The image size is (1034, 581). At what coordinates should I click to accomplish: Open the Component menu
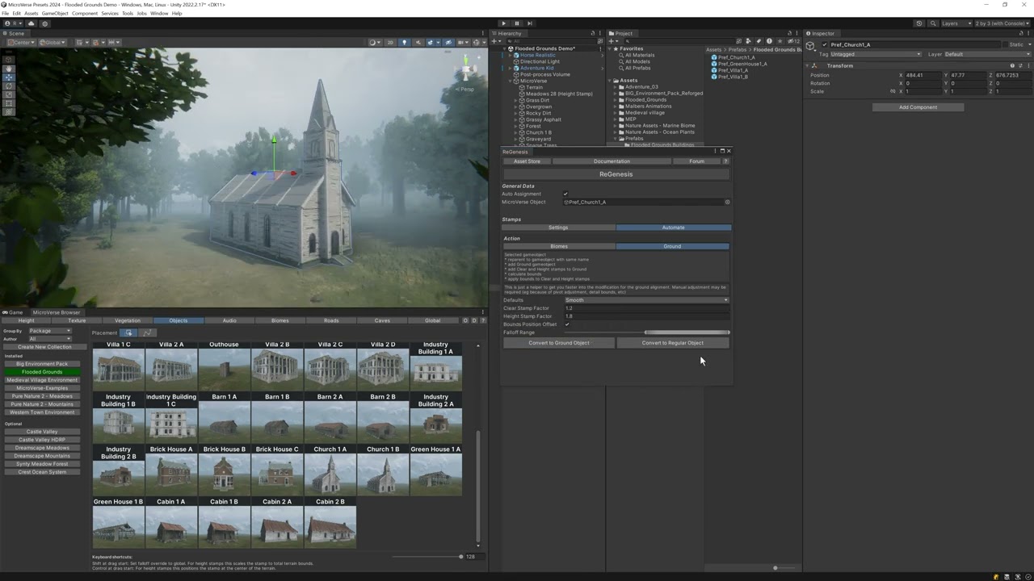(x=85, y=14)
